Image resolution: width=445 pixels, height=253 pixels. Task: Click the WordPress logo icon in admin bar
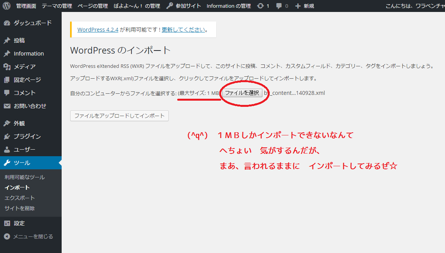click(7, 6)
